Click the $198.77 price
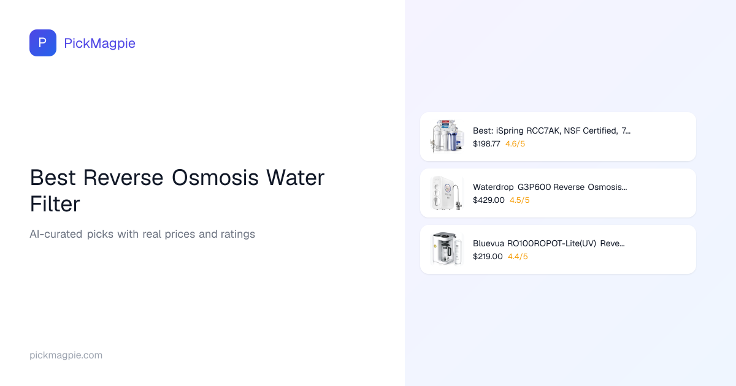 tap(486, 144)
